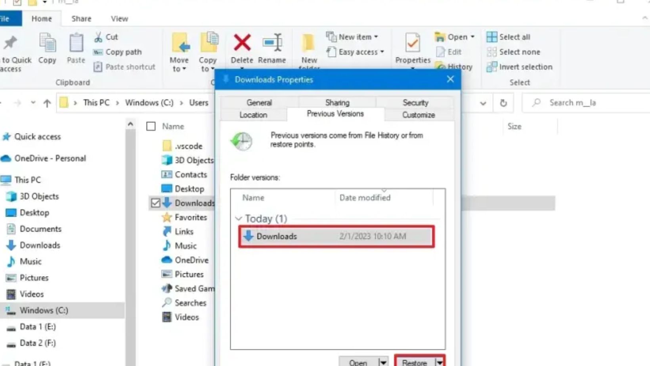650x366 pixels.
Task: Click the Edit item in ribbon
Action: [x=449, y=52]
